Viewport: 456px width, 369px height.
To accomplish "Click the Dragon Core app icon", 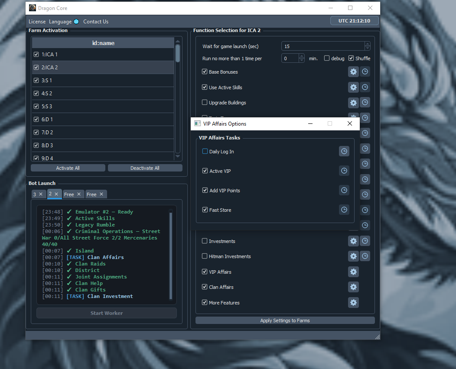I will pos(33,8).
